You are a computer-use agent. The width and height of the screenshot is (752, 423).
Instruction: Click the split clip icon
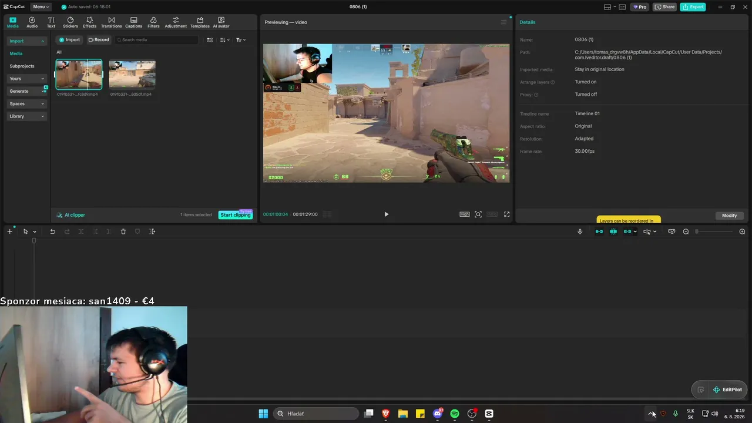81,231
